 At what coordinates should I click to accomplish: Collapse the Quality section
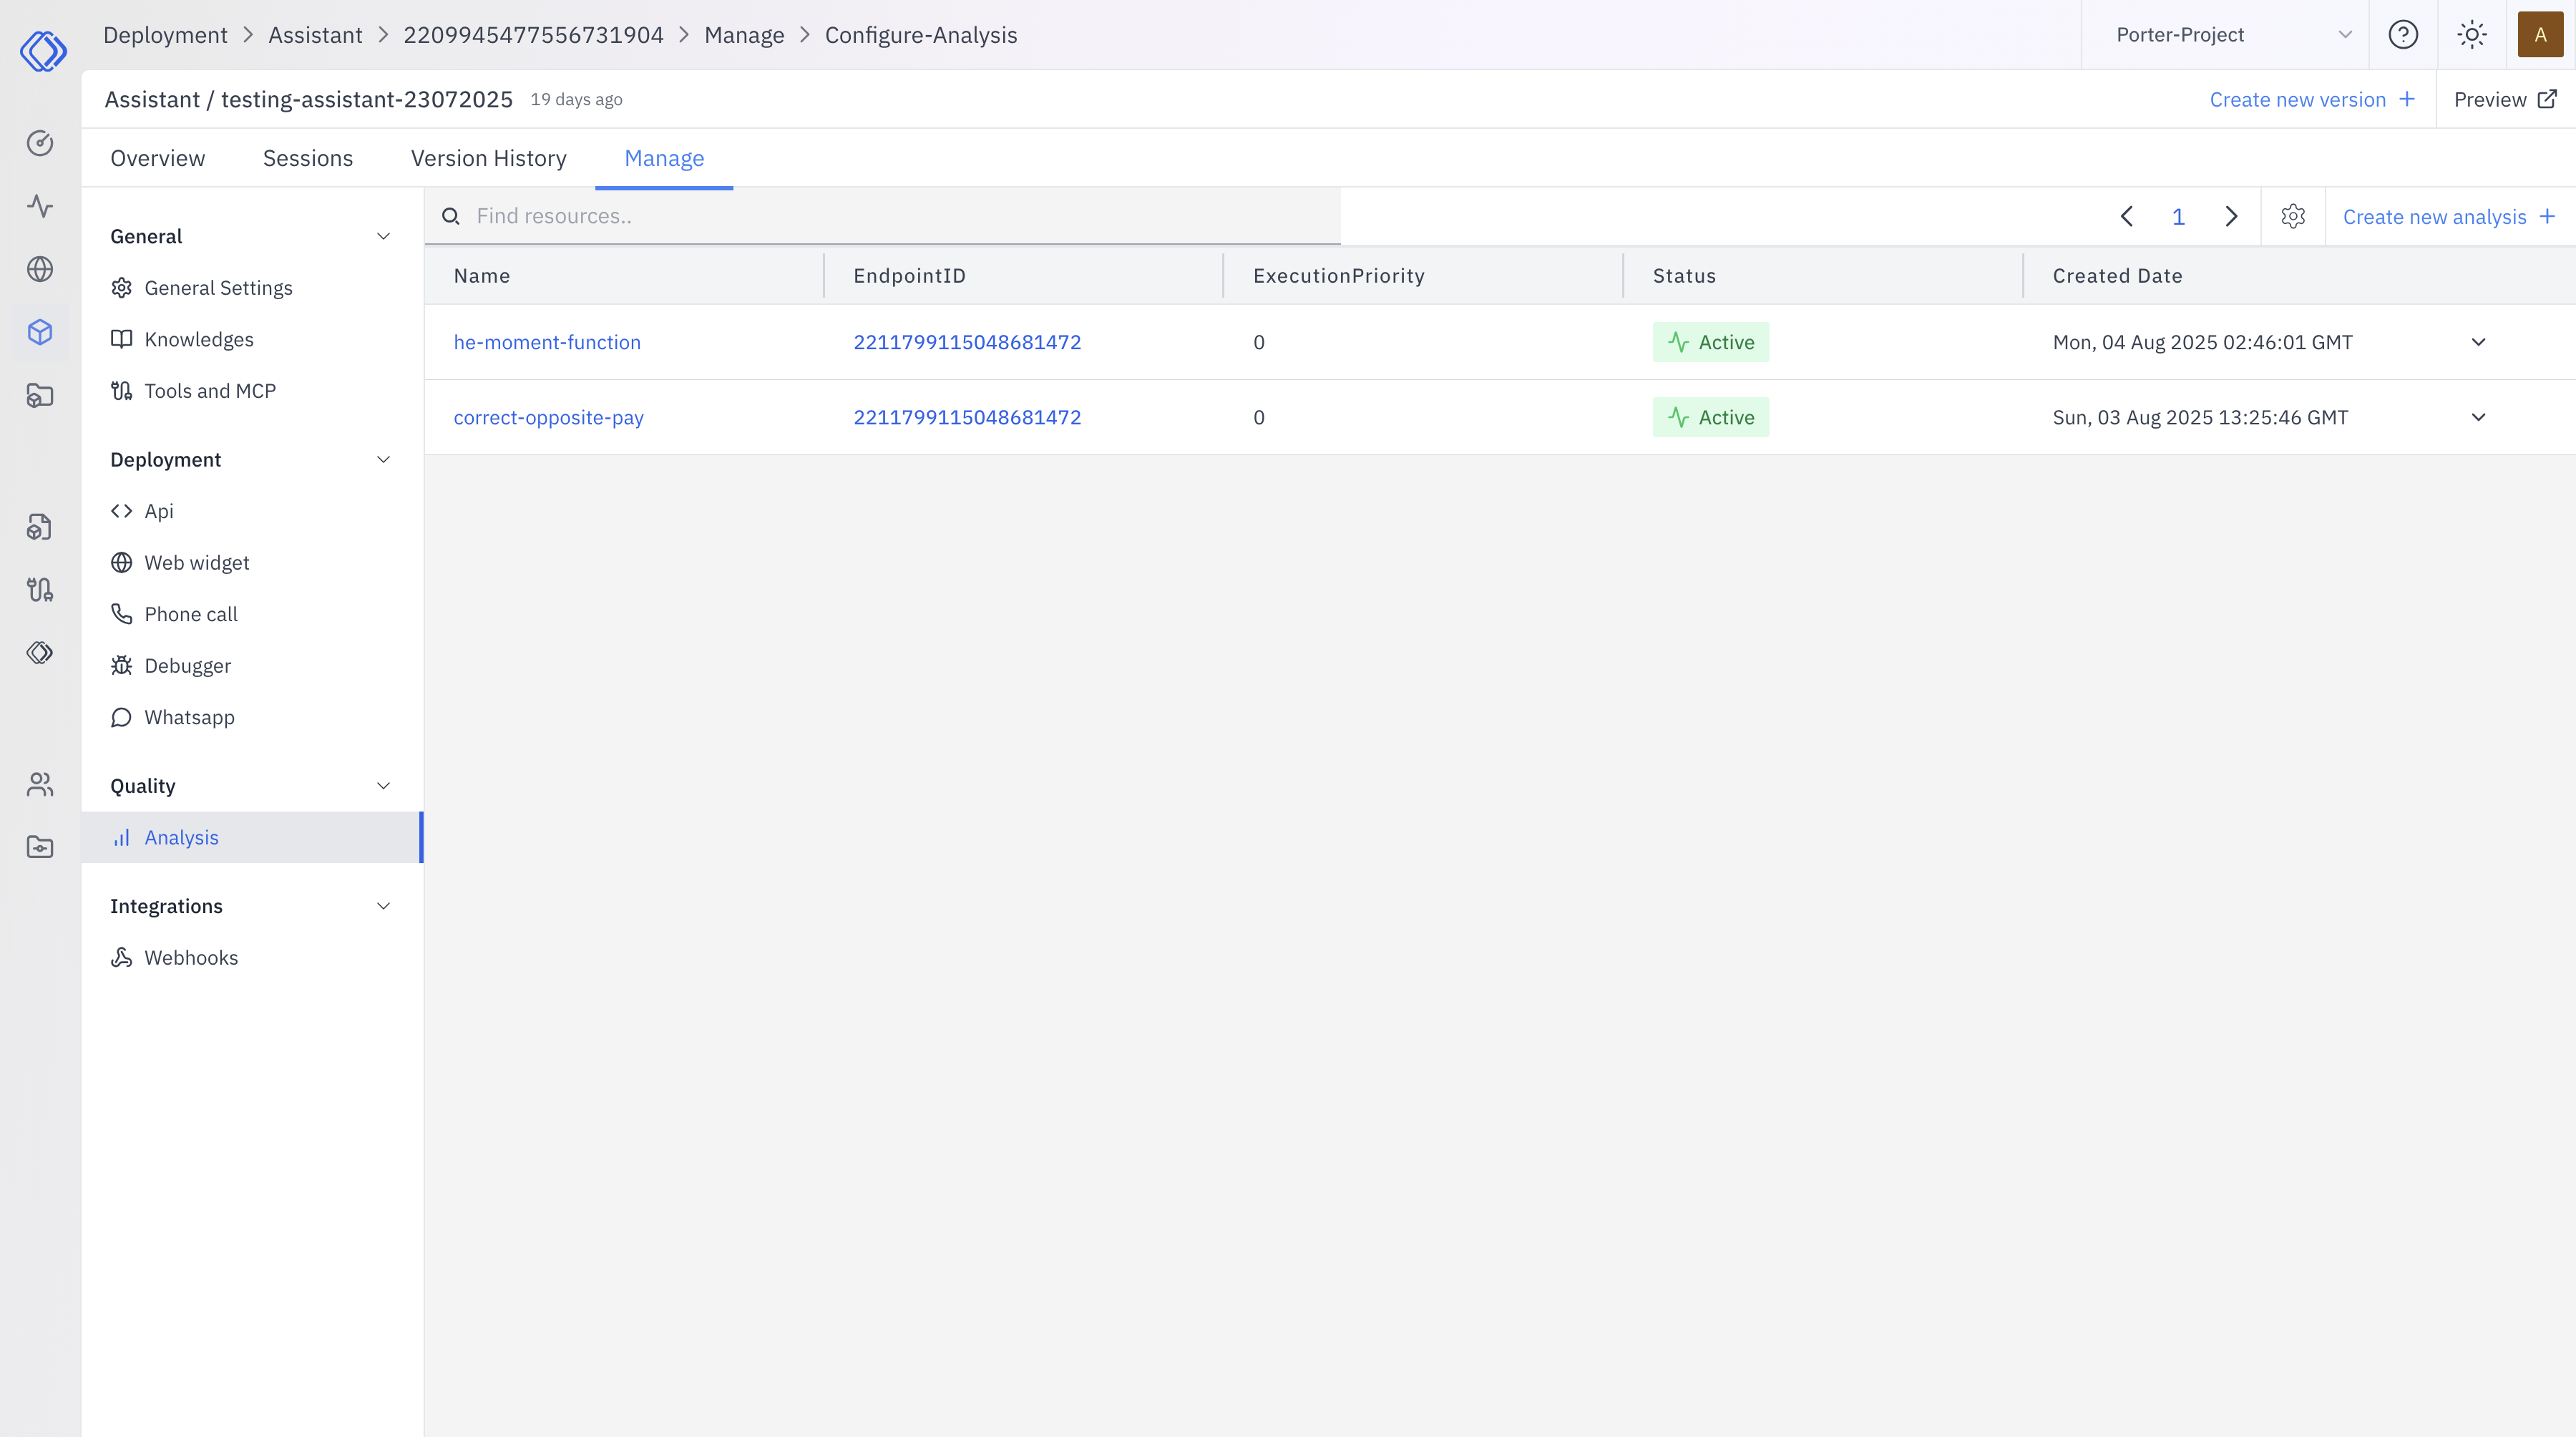(x=383, y=786)
